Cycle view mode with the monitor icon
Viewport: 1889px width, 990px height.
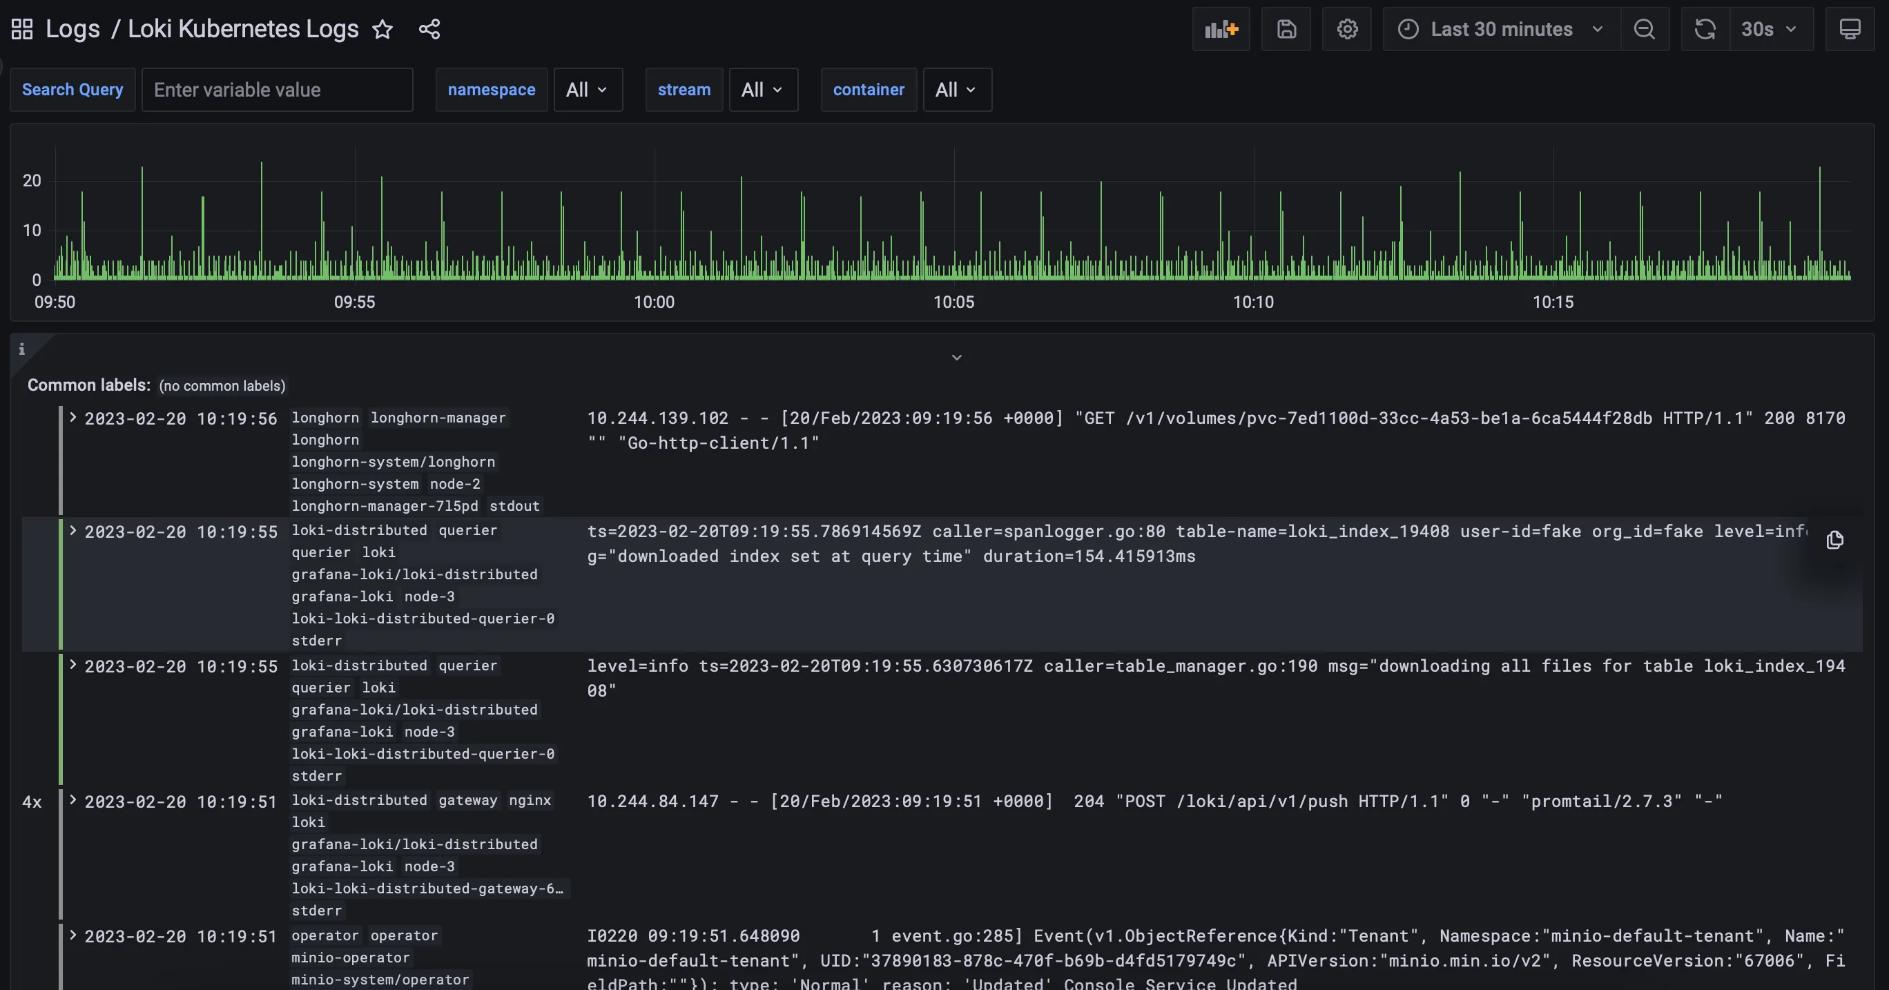pos(1850,29)
